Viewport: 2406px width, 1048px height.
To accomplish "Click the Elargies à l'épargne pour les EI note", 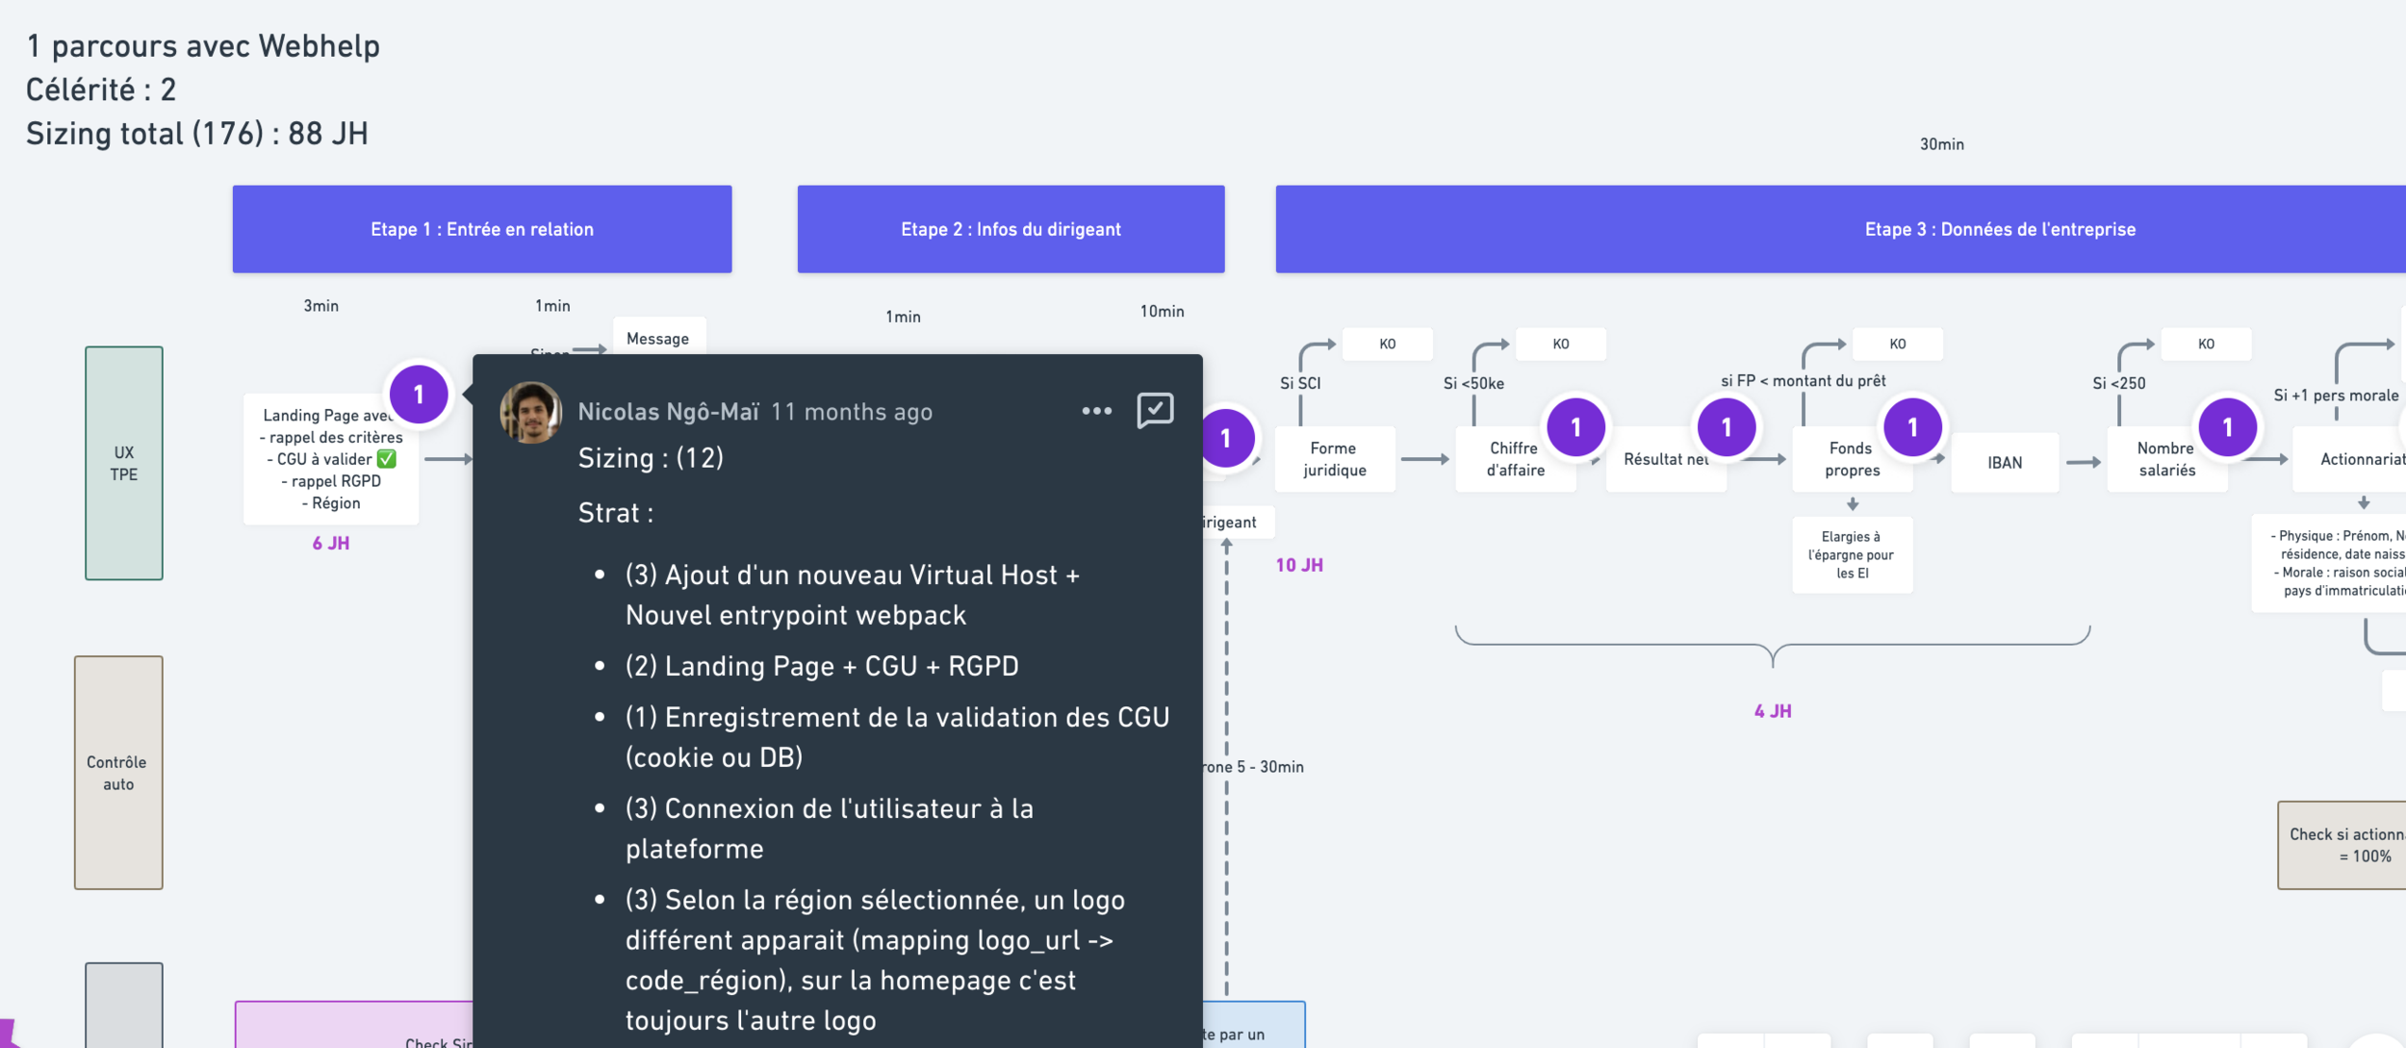I will pos(1852,555).
